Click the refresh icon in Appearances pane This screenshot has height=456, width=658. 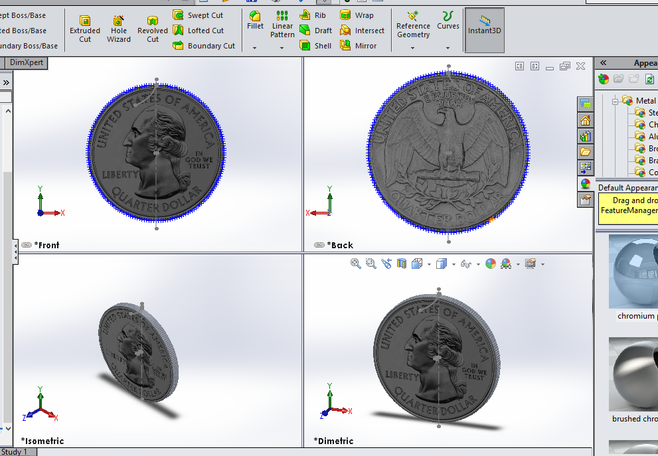point(649,79)
